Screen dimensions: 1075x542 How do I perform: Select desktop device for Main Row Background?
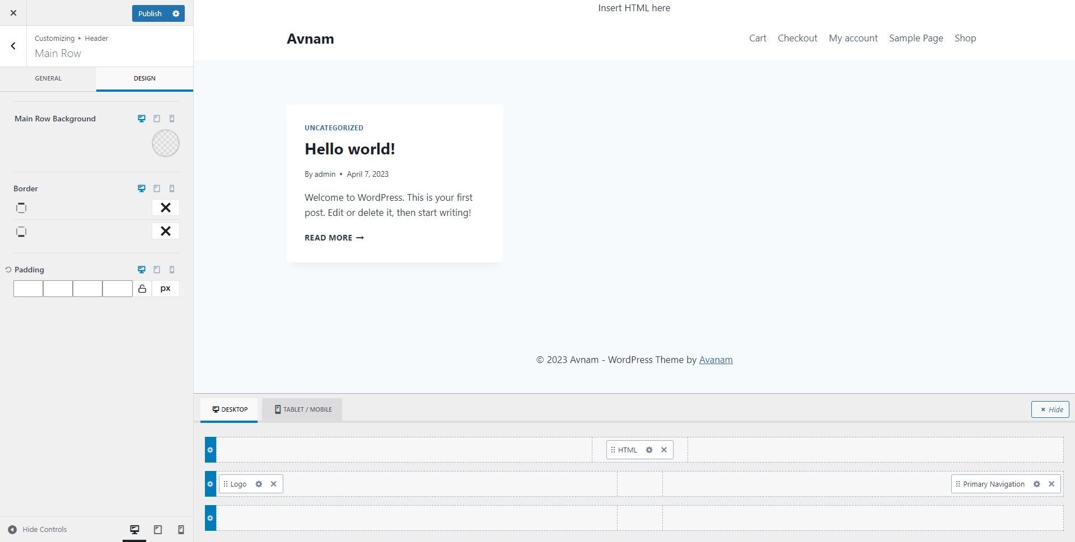tap(142, 119)
